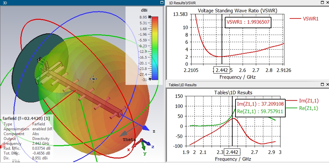Screen dimensions: 329x163
Task: Close the Tables 1D Results panel
Action: pos(327,85)
